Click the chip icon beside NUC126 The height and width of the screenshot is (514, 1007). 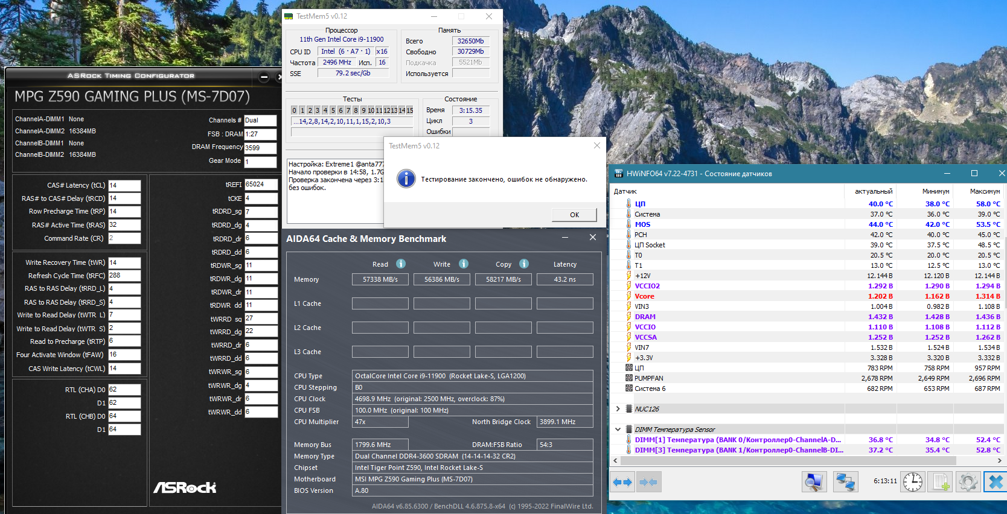tap(628, 409)
